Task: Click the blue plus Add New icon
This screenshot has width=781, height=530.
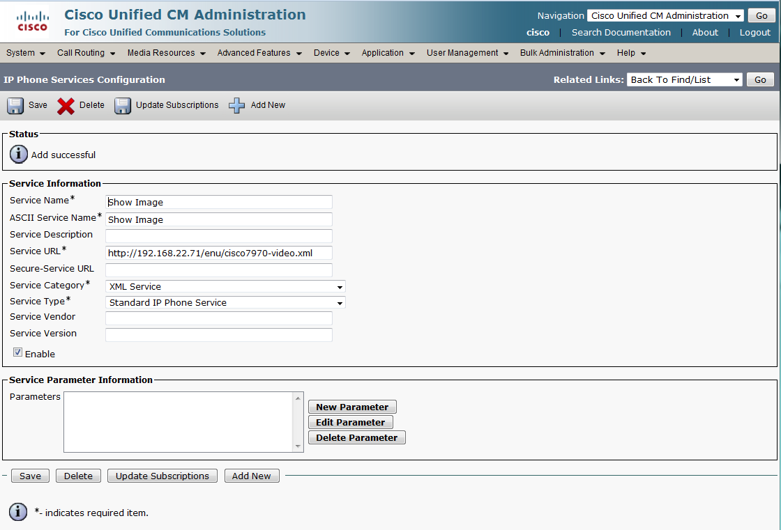Action: (x=237, y=105)
